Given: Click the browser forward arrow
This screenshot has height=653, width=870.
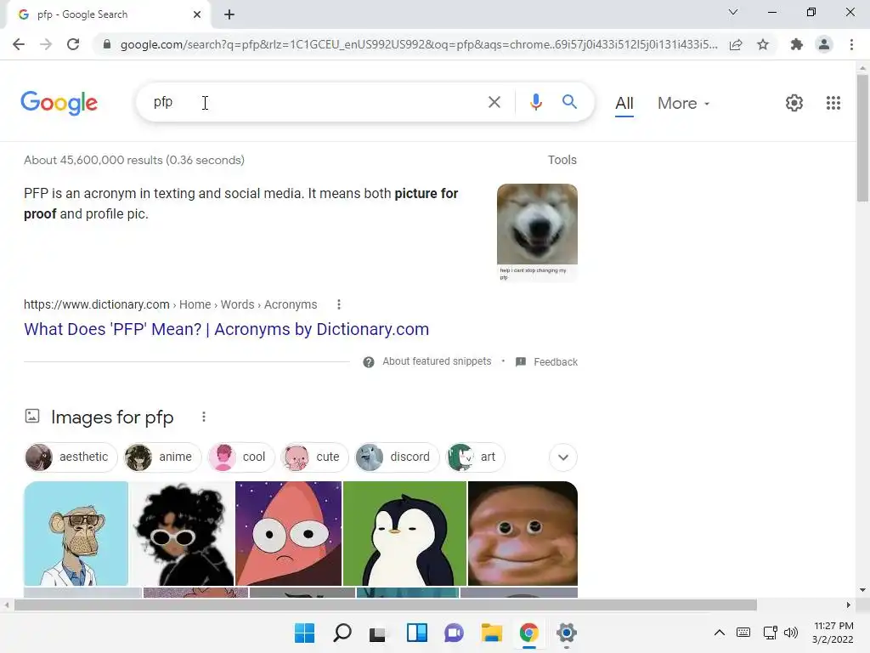Looking at the screenshot, I should point(46,44).
